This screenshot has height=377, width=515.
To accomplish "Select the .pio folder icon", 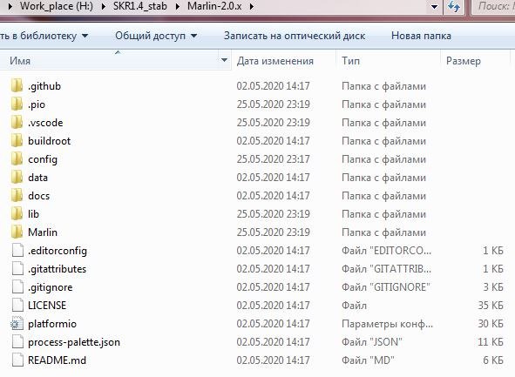I will [x=17, y=104].
